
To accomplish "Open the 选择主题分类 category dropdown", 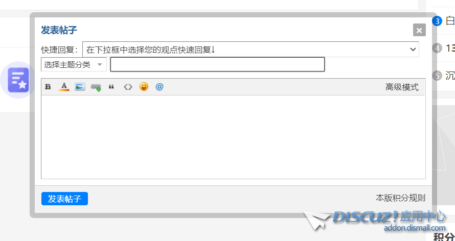I will [74, 65].
